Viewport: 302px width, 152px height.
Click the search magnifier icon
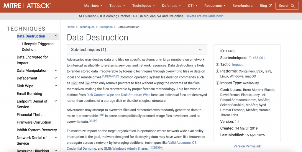(x=293, y=6)
